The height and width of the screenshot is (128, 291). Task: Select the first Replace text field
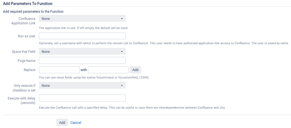(x=59, y=70)
